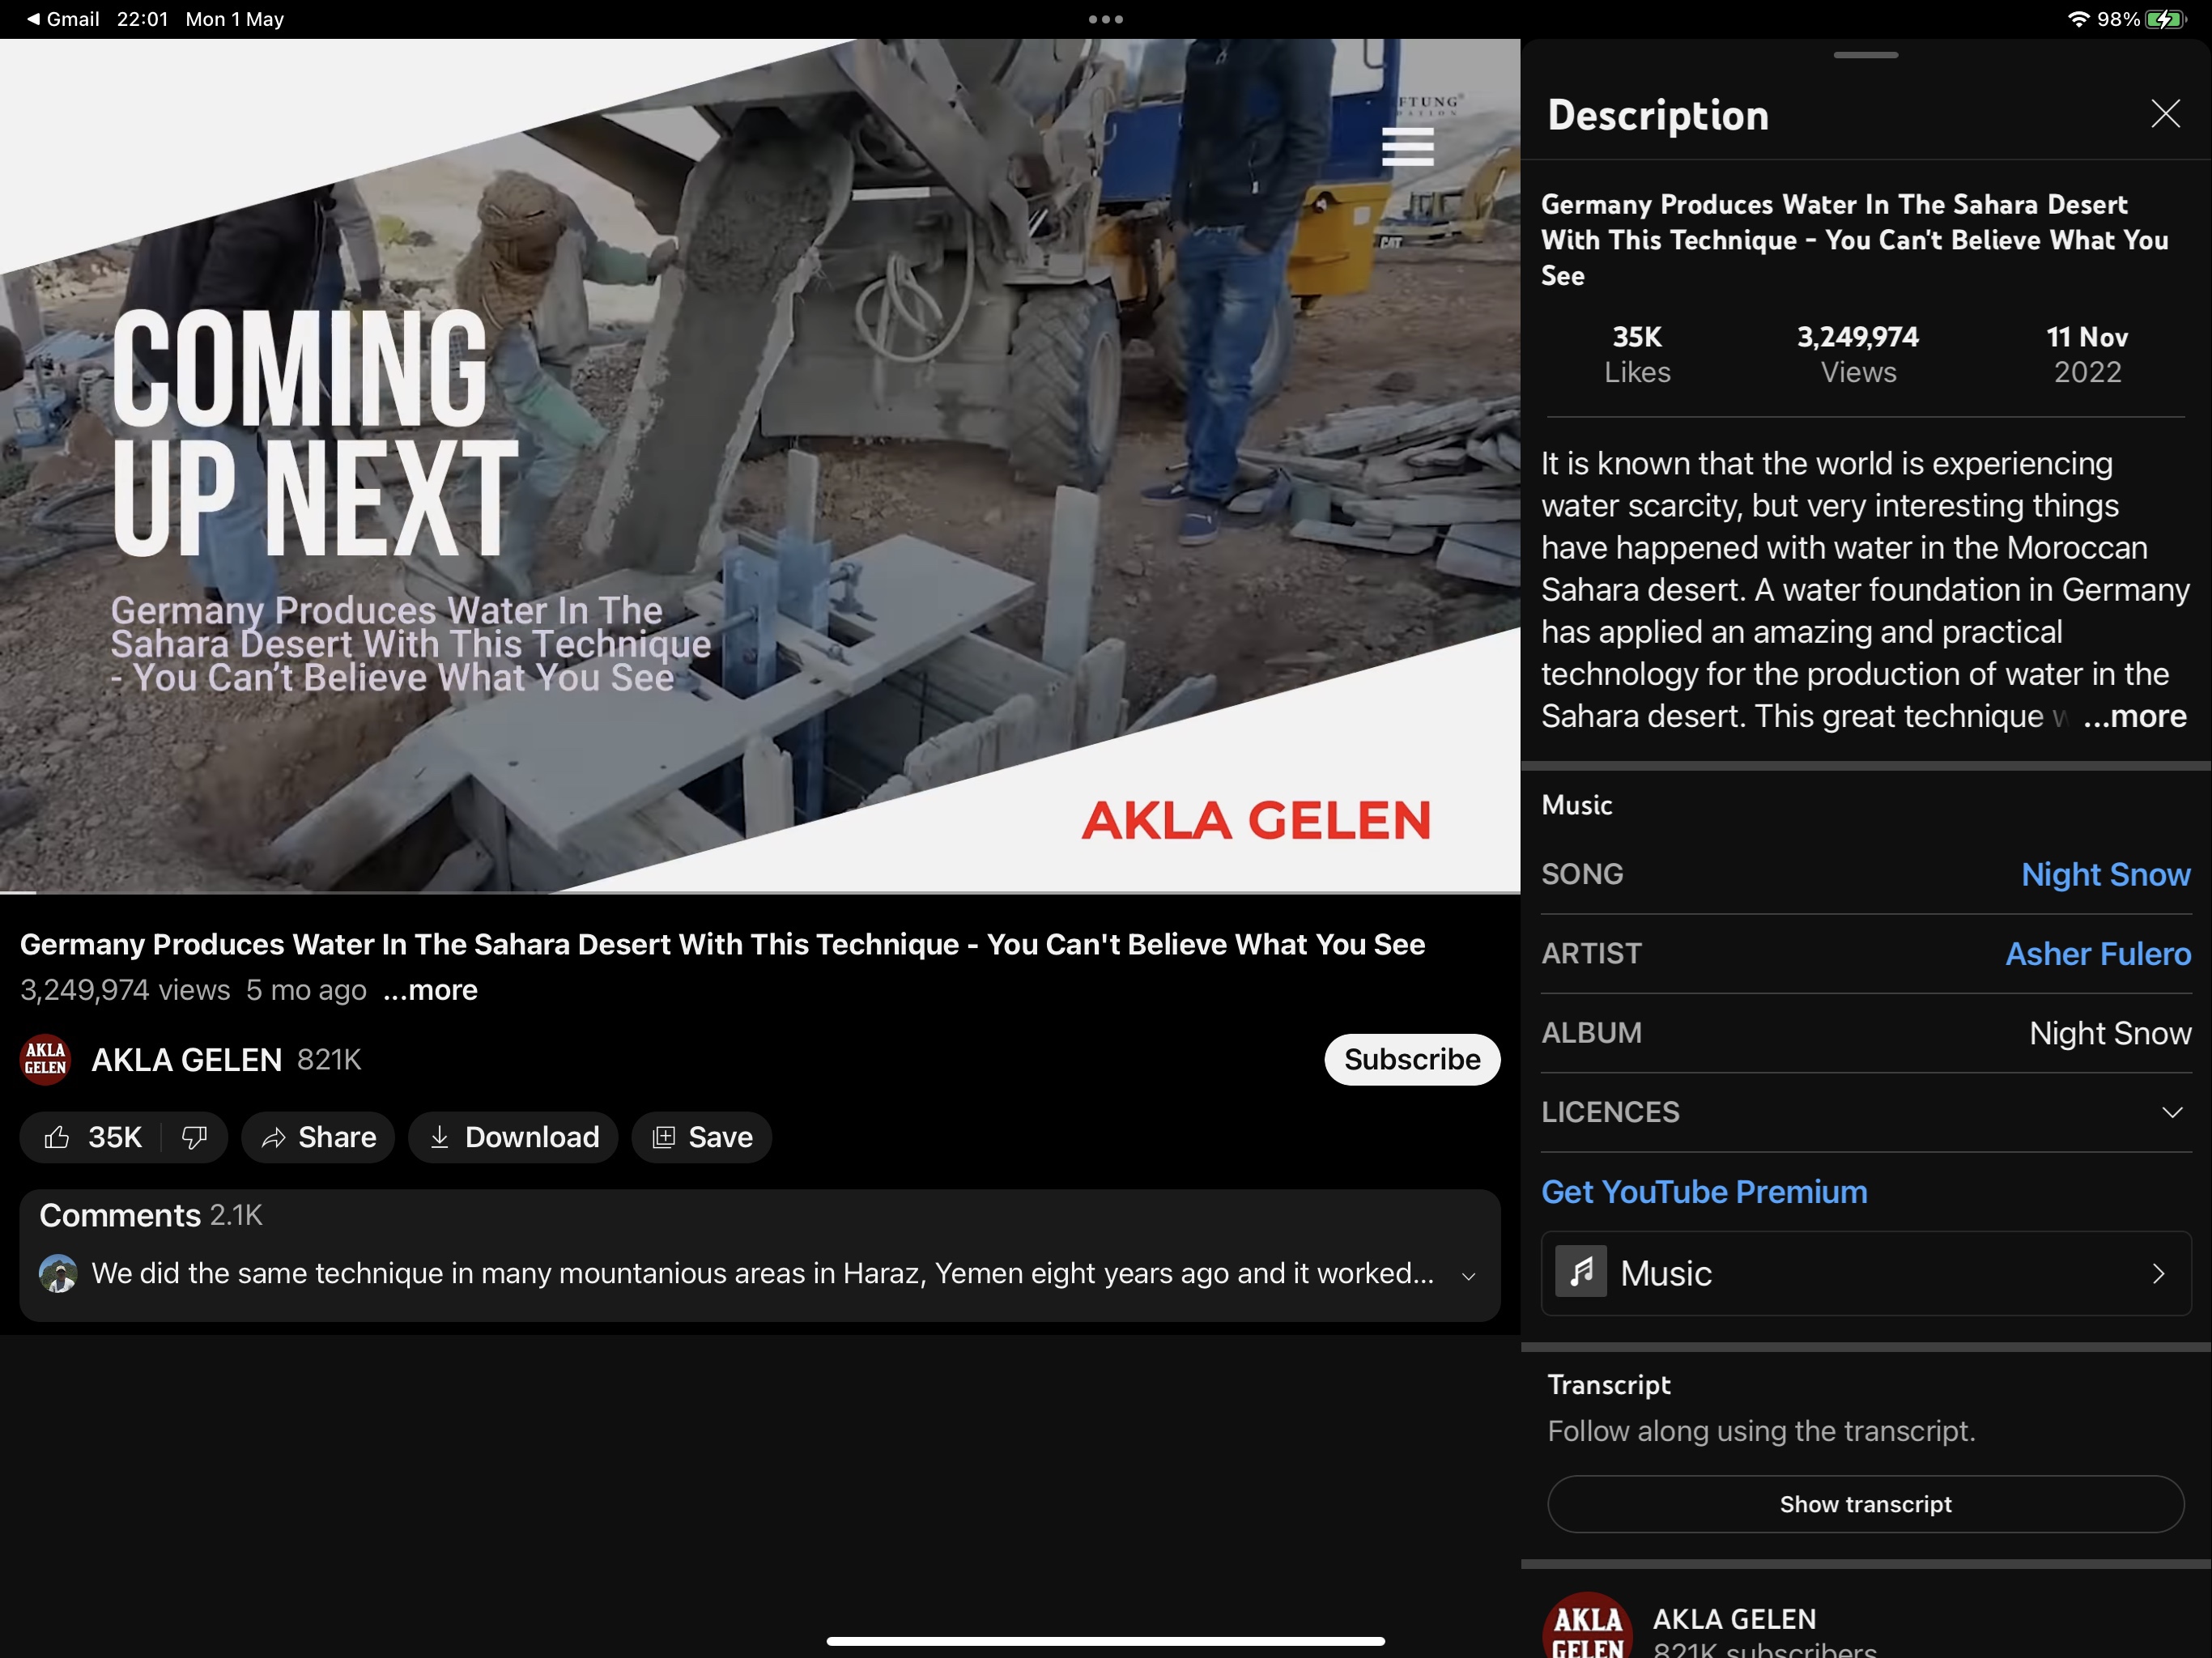Image resolution: width=2212 pixels, height=1658 pixels.
Task: Expand full description text with ...more
Action: (x=2134, y=716)
